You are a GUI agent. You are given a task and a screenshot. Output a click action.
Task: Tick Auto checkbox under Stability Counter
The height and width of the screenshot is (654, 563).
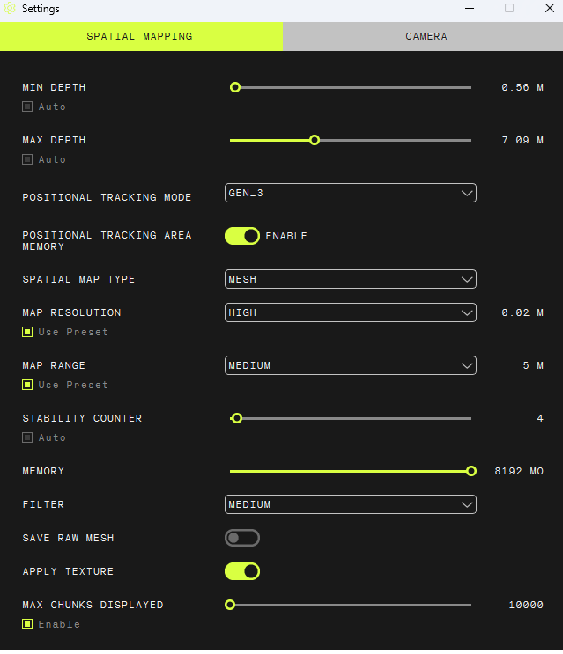point(27,437)
